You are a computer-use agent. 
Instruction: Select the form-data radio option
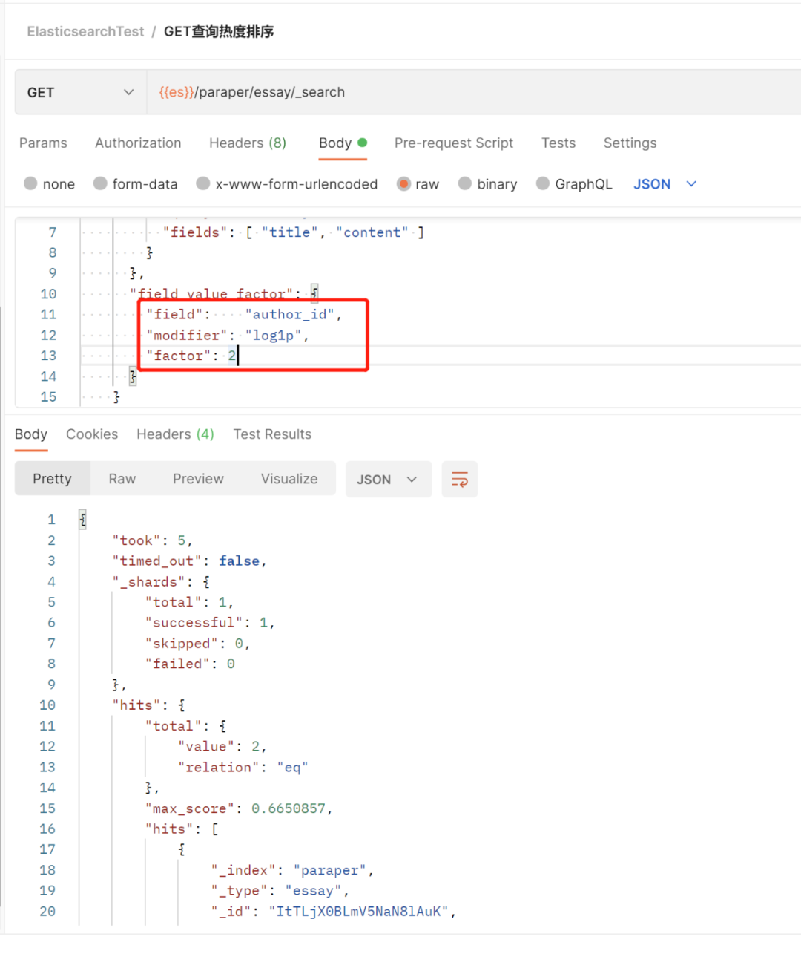(x=100, y=183)
